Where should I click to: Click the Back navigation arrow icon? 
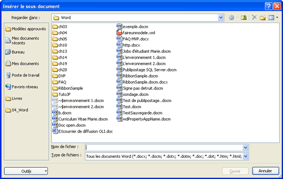pos(232,17)
